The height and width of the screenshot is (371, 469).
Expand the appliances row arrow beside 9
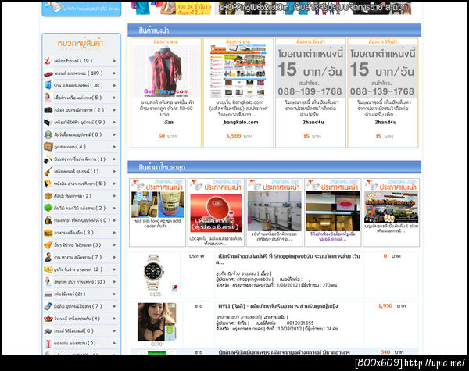point(114,123)
